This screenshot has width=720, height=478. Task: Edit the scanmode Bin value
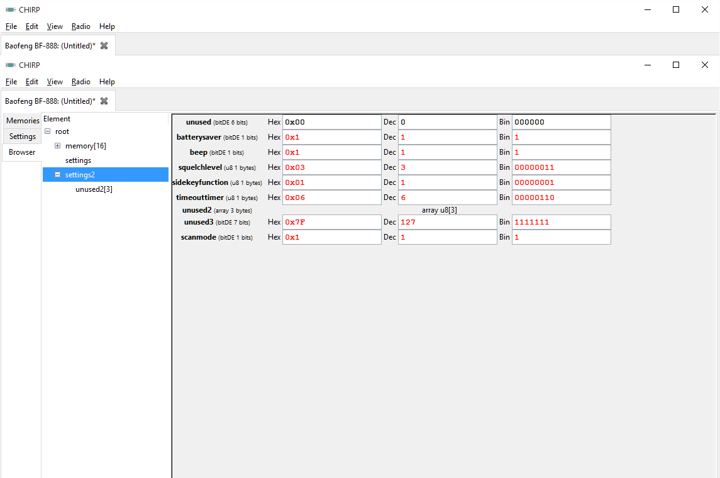561,237
